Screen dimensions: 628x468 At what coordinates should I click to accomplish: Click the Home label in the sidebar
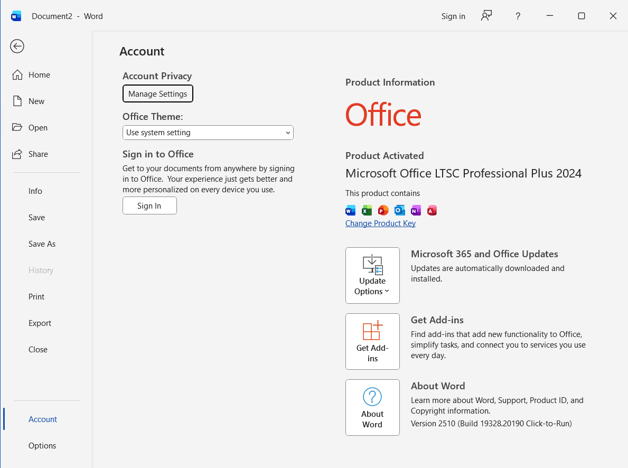[39, 75]
